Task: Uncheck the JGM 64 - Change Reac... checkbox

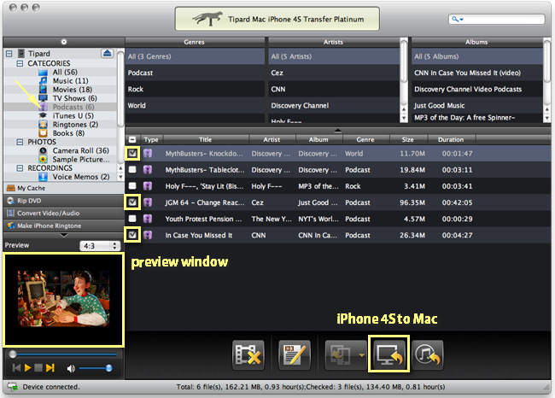Action: 132,202
